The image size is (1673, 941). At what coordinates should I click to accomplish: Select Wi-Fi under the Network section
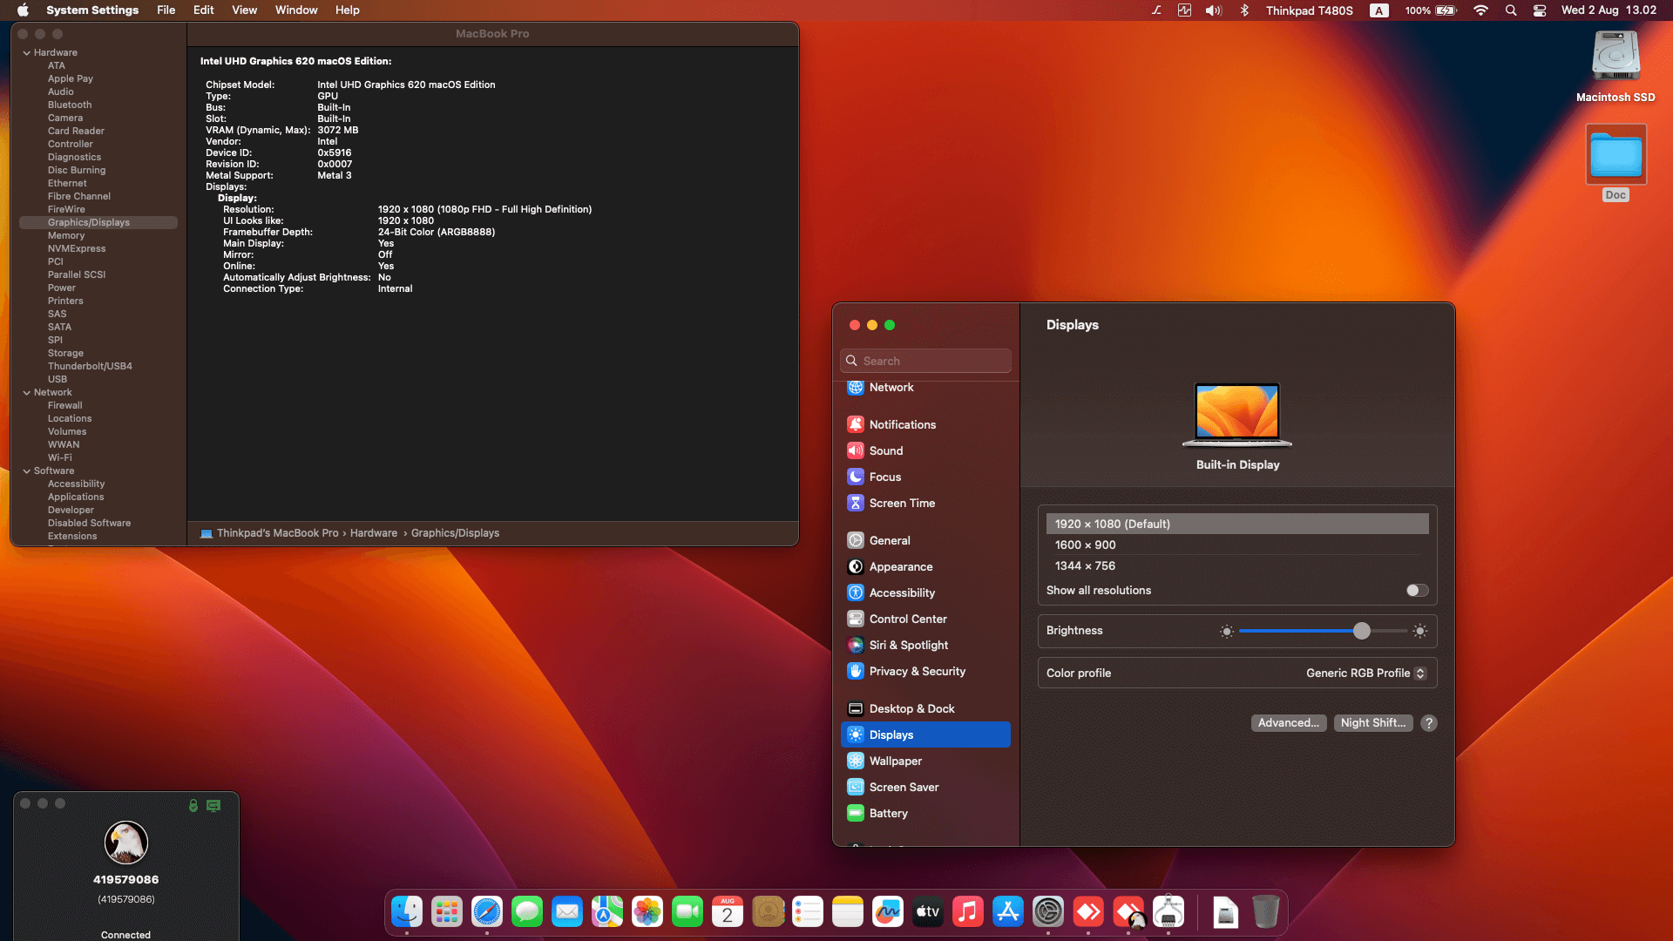[x=60, y=458]
